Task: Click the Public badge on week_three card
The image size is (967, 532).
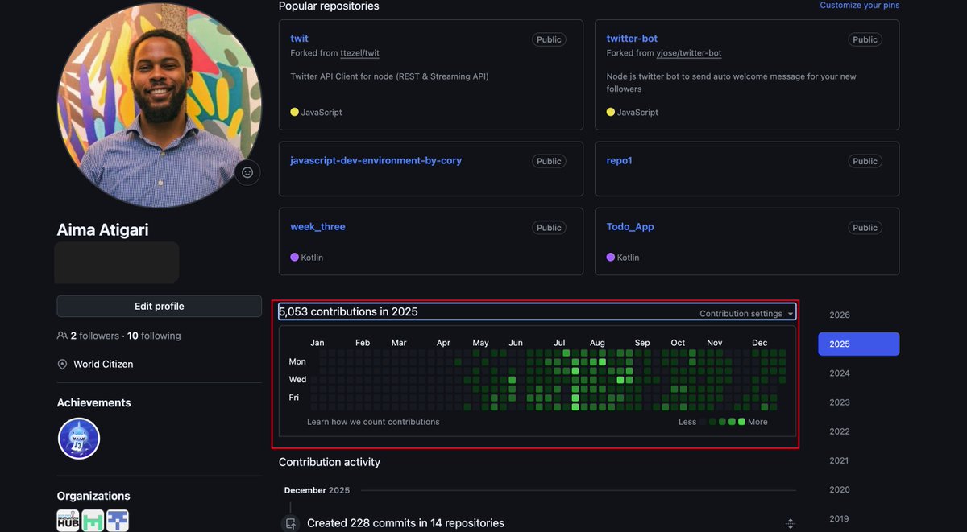Action: pos(549,228)
